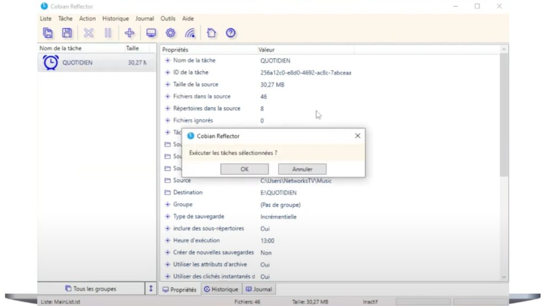Click the computer monitor toolbar icon
546x306 pixels.
(151, 33)
